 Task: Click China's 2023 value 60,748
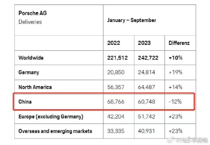click(146, 101)
